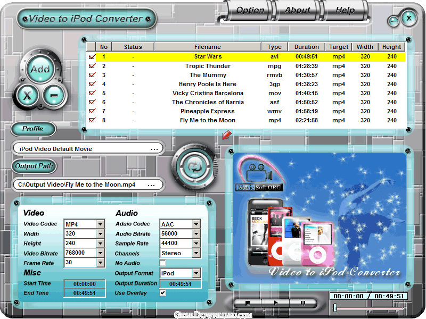Play the preview video

275,303
